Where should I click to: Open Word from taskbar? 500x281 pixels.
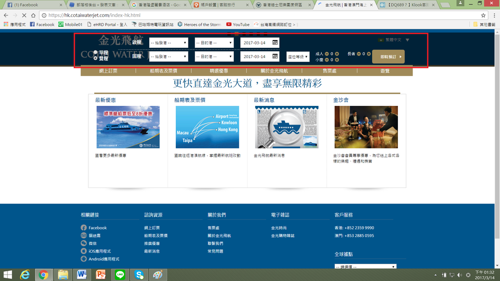(x=82, y=275)
